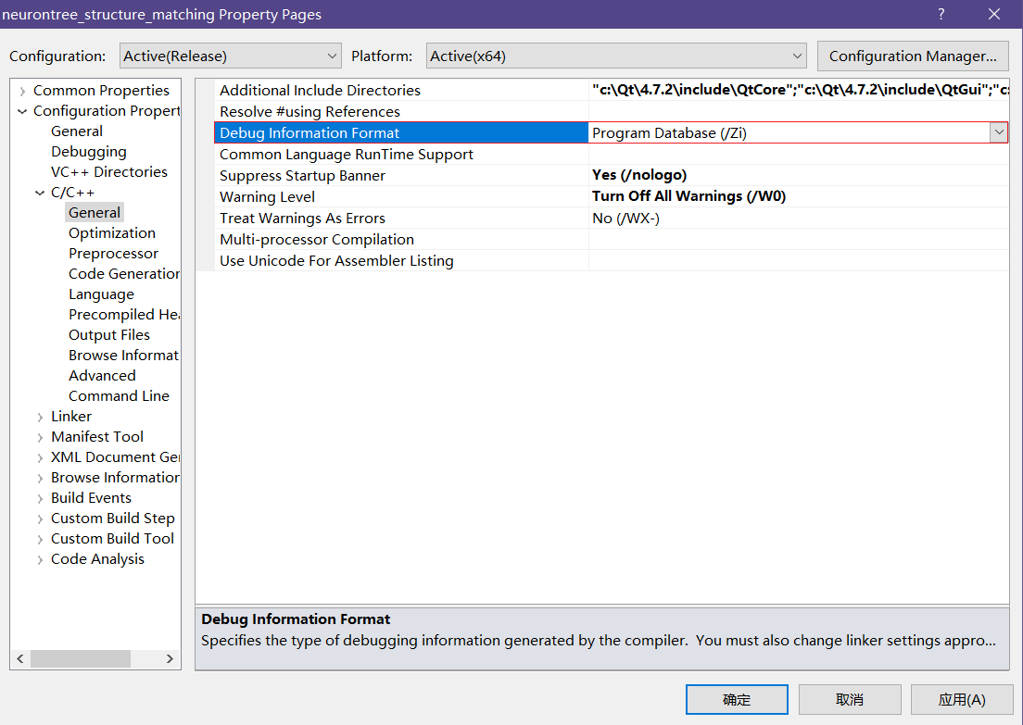The height and width of the screenshot is (725, 1023).
Task: Open the Configuration dropdown
Action: pos(231,56)
